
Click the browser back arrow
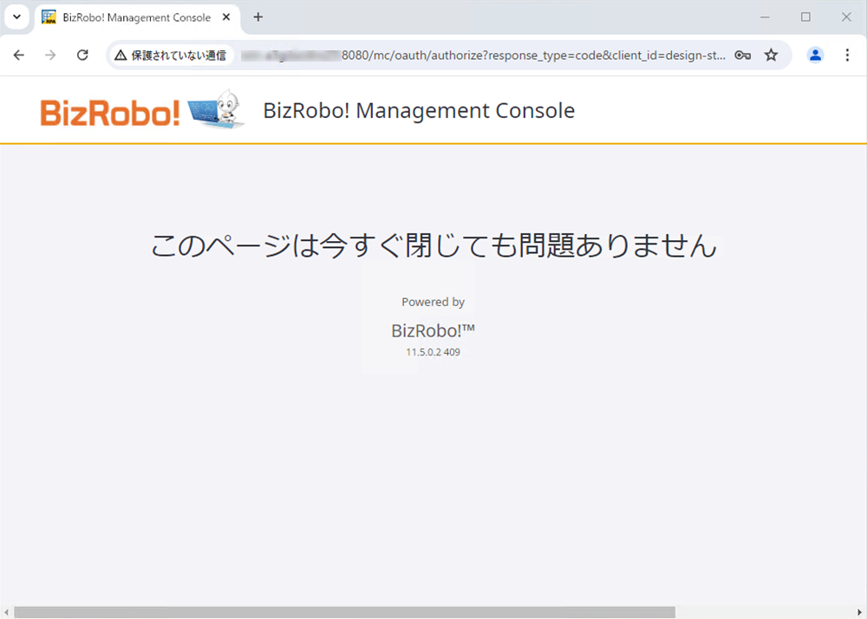pos(19,55)
